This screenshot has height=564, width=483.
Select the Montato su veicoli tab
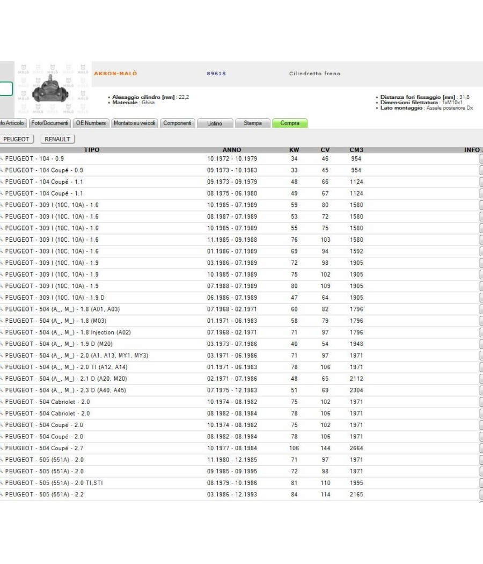point(134,123)
